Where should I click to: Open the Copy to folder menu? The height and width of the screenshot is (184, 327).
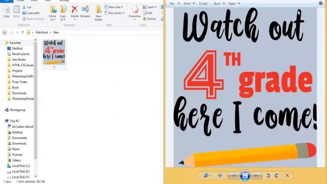pos(63,13)
